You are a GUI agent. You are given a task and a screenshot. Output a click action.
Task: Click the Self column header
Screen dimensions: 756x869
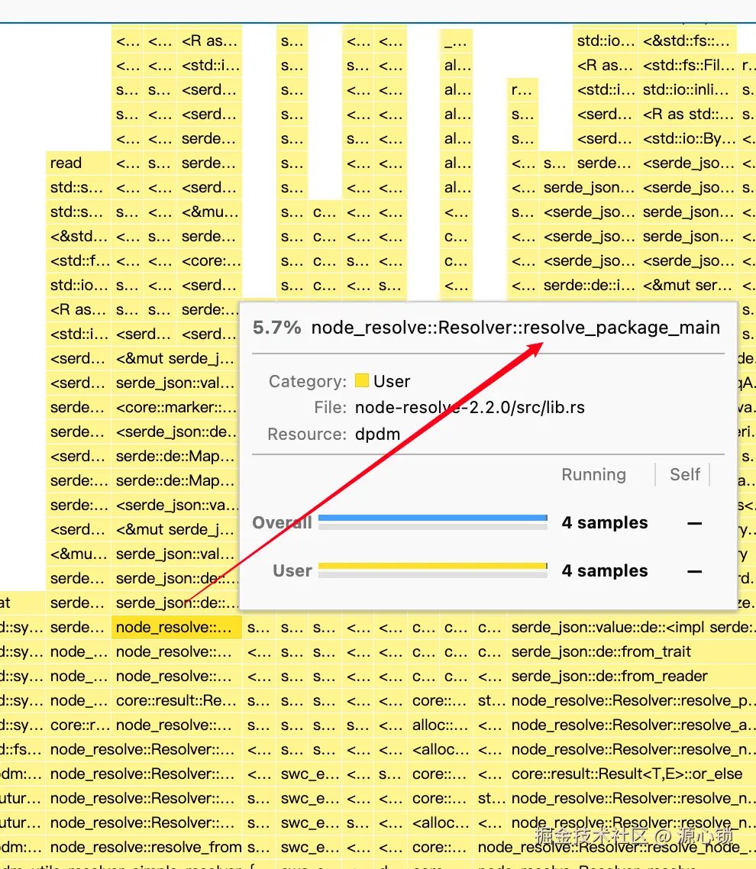(x=684, y=474)
